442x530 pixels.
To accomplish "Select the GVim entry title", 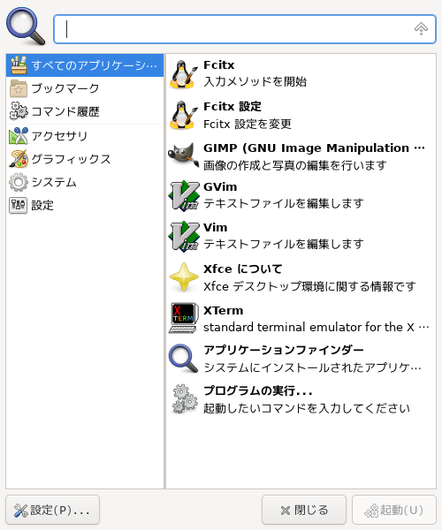I will tap(220, 187).
